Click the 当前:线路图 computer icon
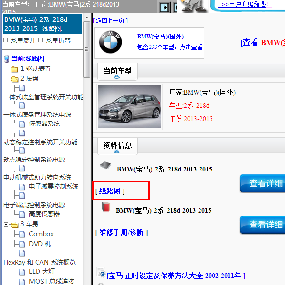 (x=7, y=59)
